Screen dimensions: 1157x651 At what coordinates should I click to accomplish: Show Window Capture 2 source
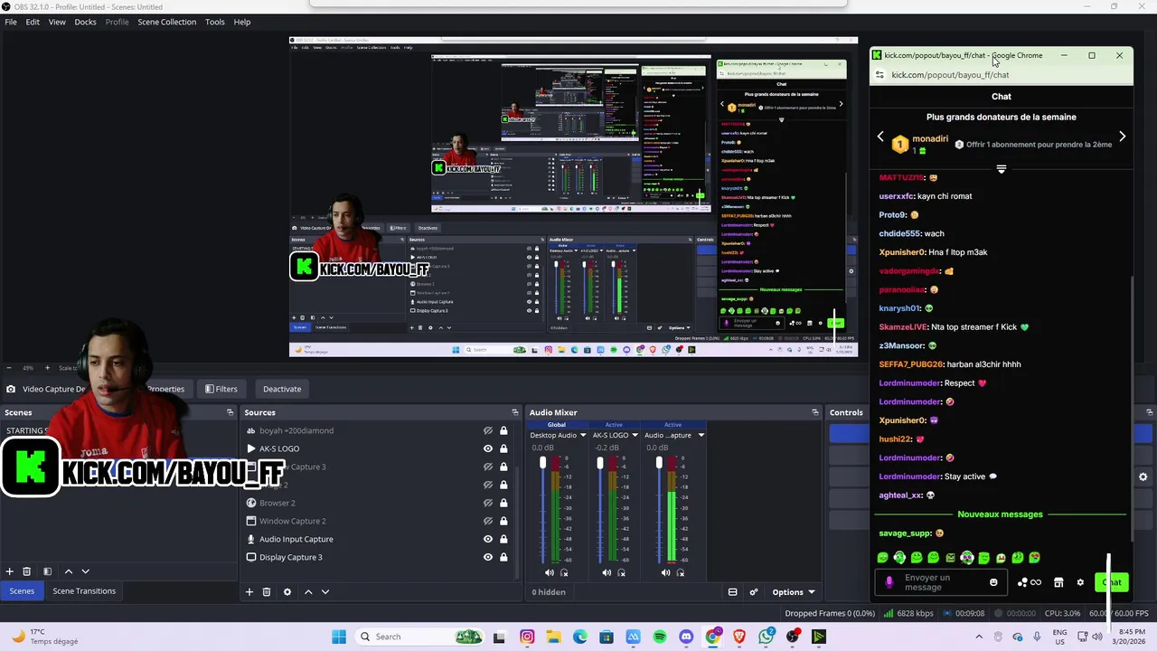488,521
